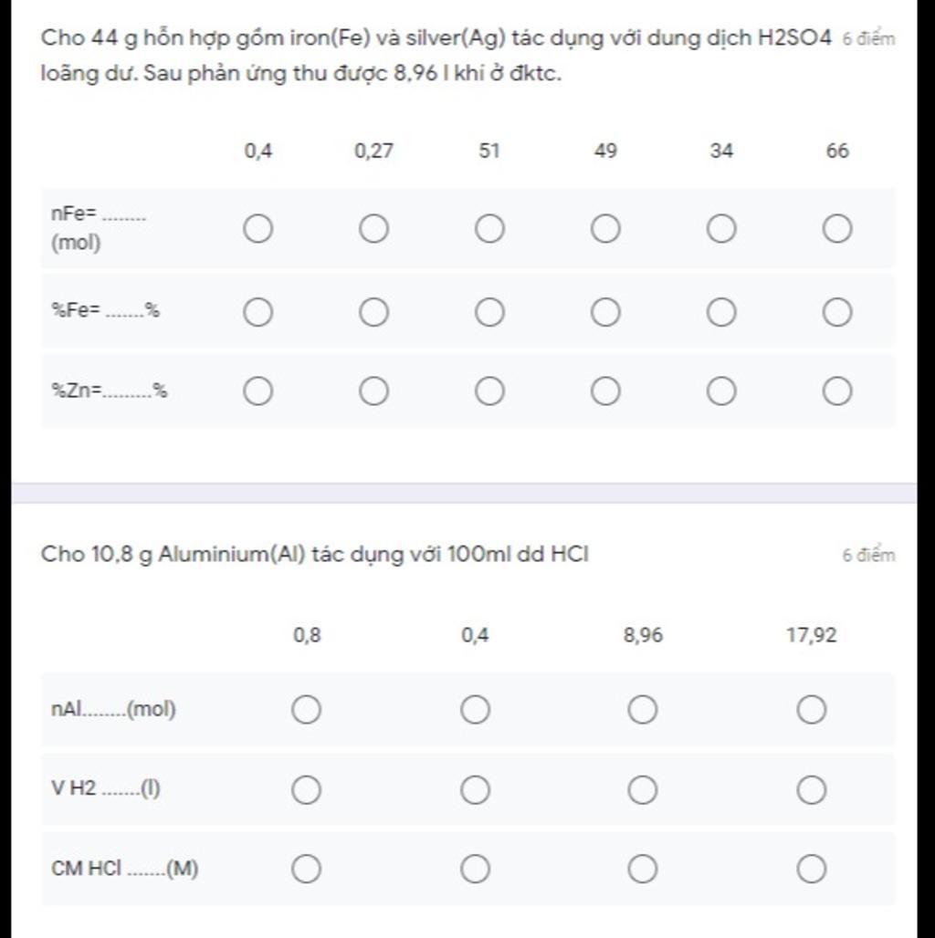Select 0,4 in the %Fe row

[x=258, y=312]
